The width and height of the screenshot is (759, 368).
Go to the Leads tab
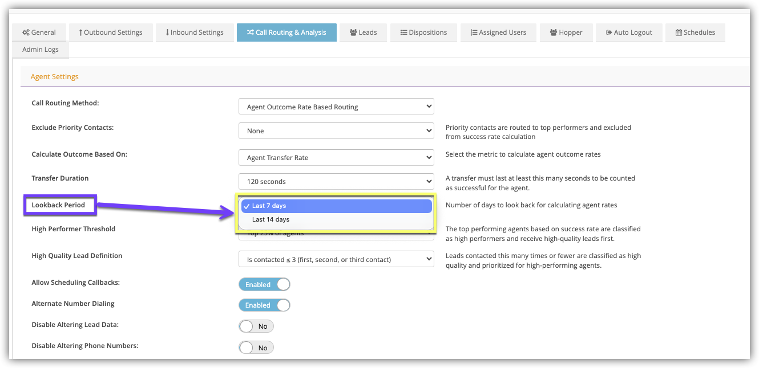pyautogui.click(x=363, y=32)
